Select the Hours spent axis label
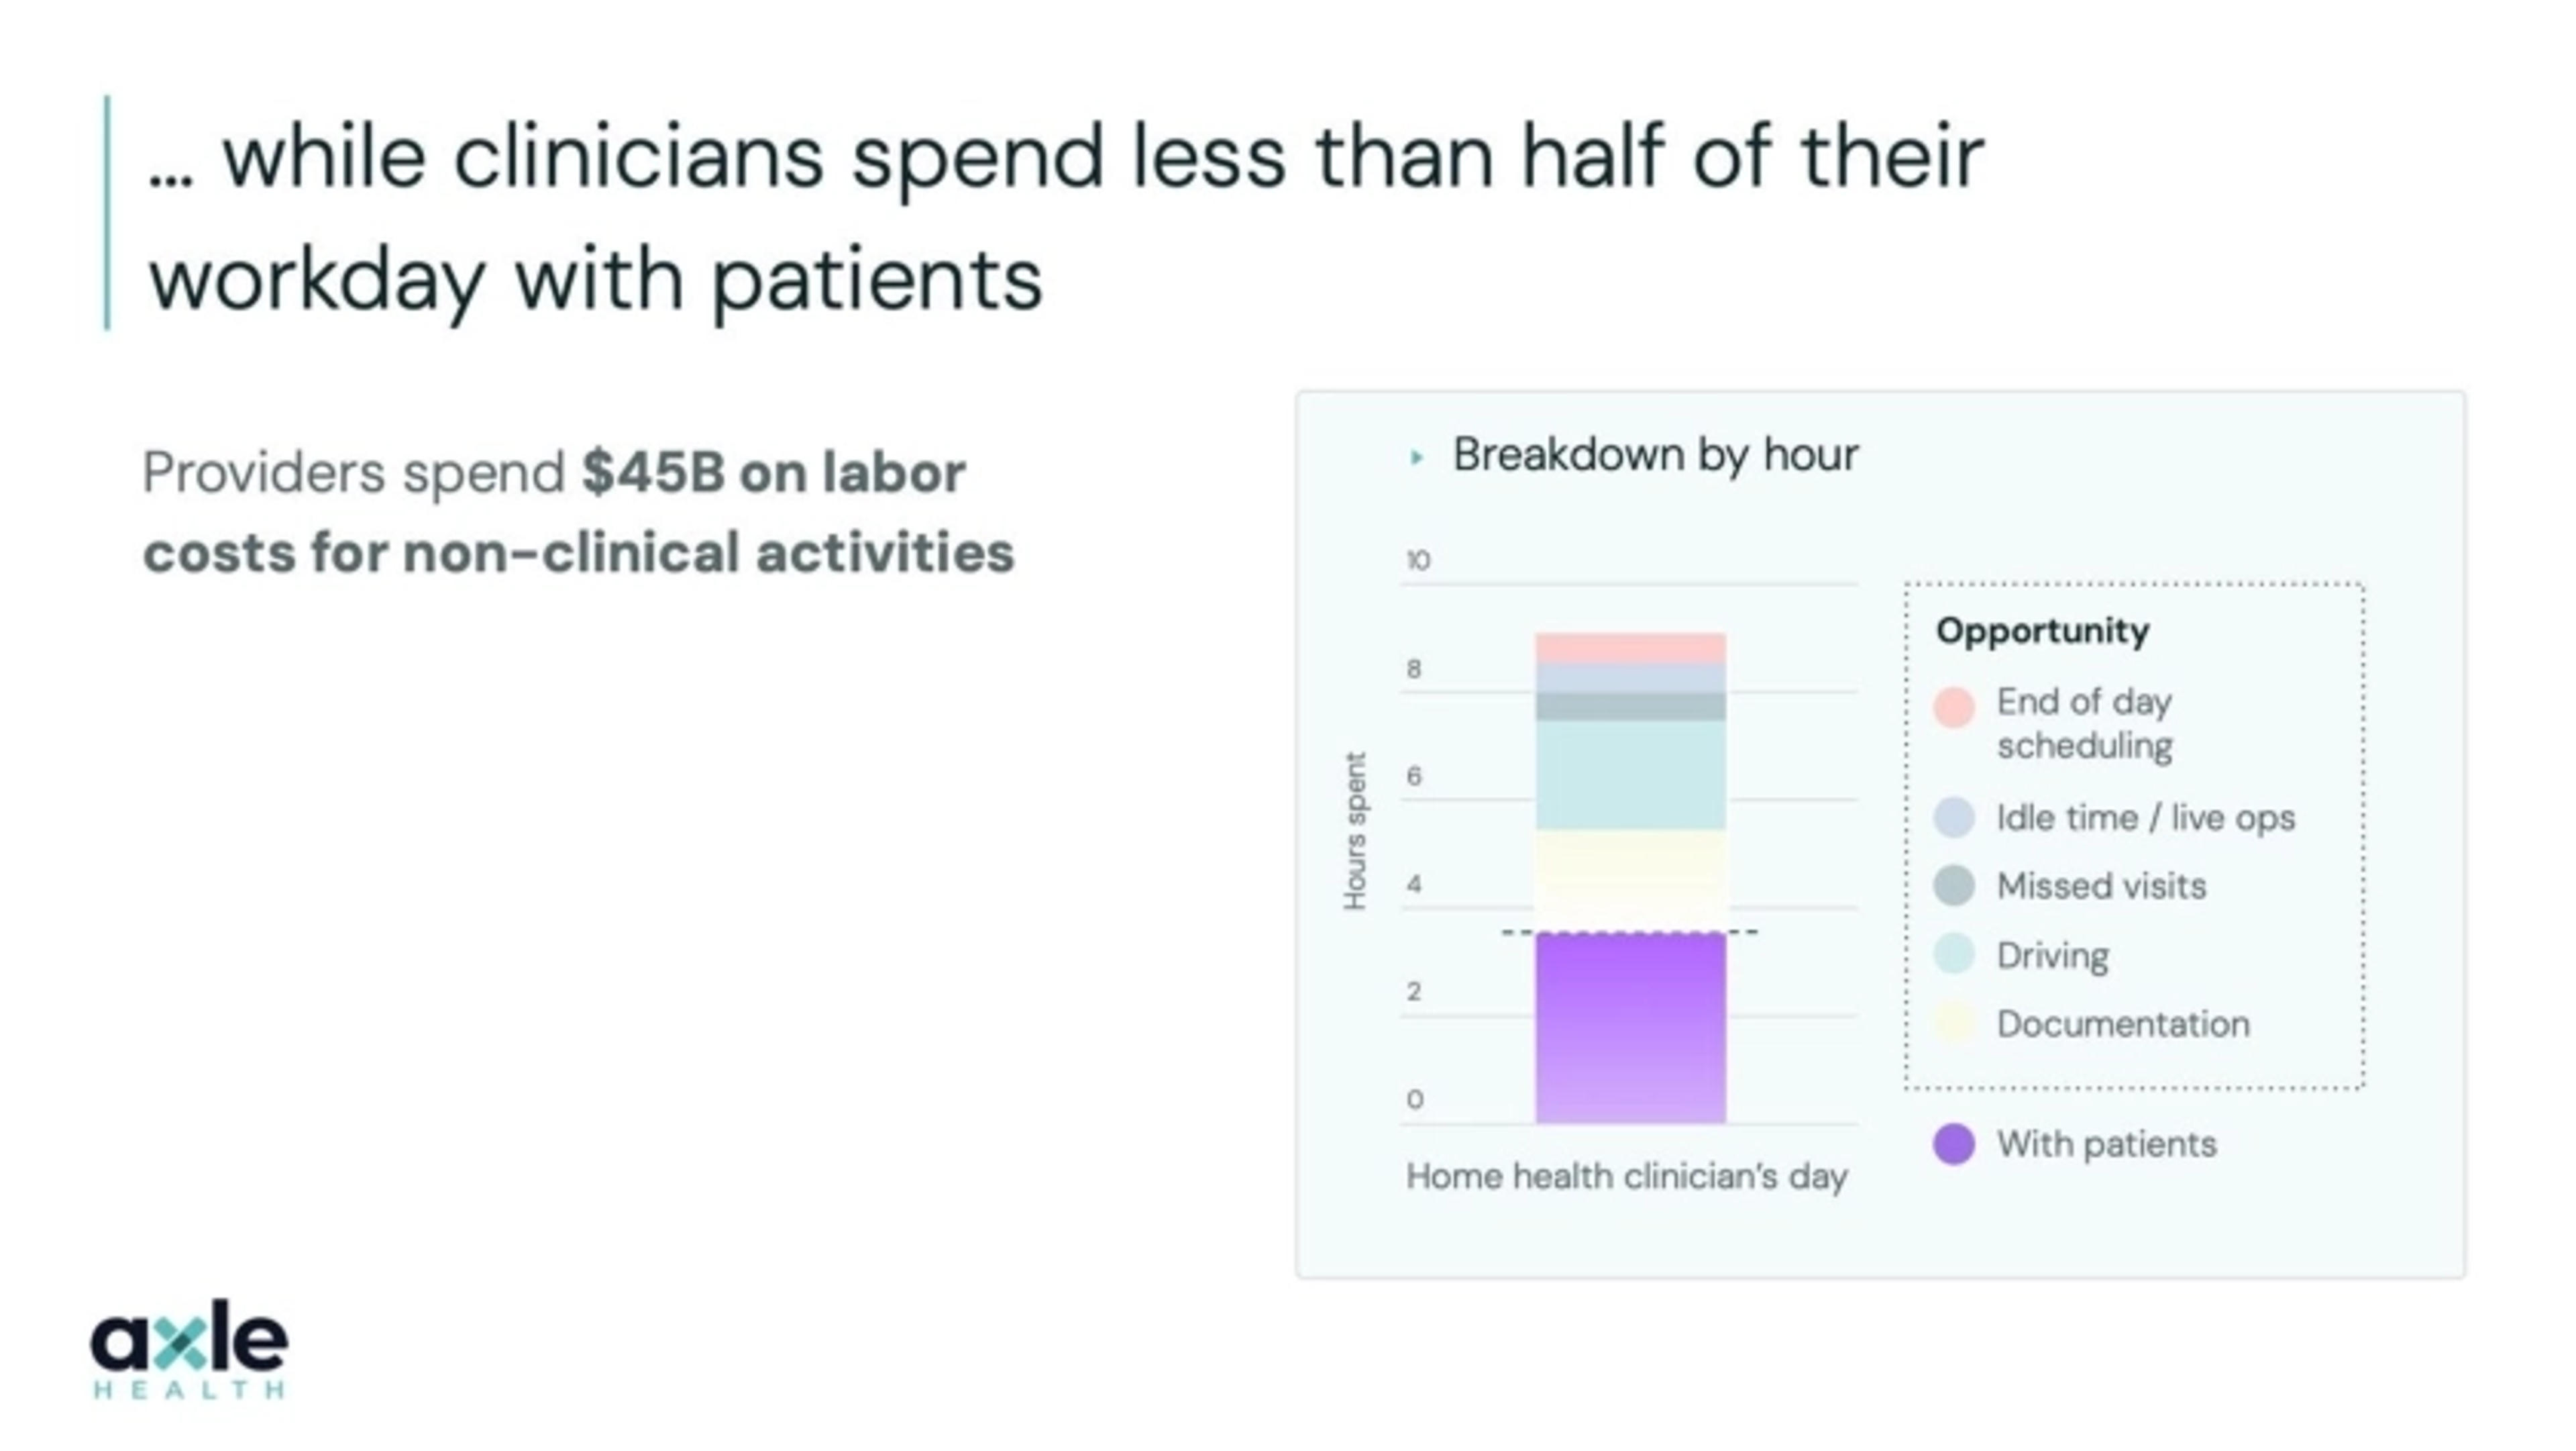Viewport: 2576px width, 1451px height. [x=1354, y=831]
